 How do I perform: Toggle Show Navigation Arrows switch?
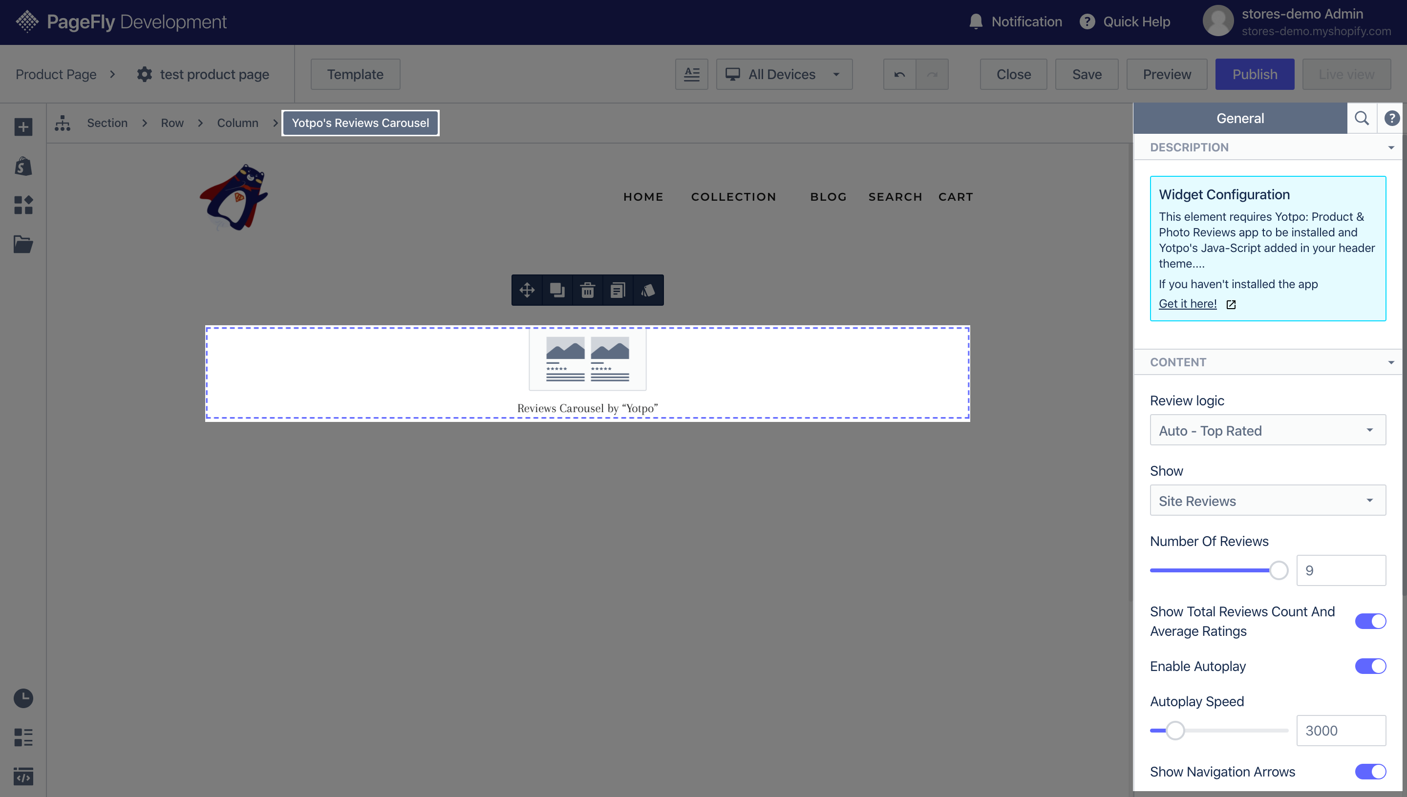1370,771
